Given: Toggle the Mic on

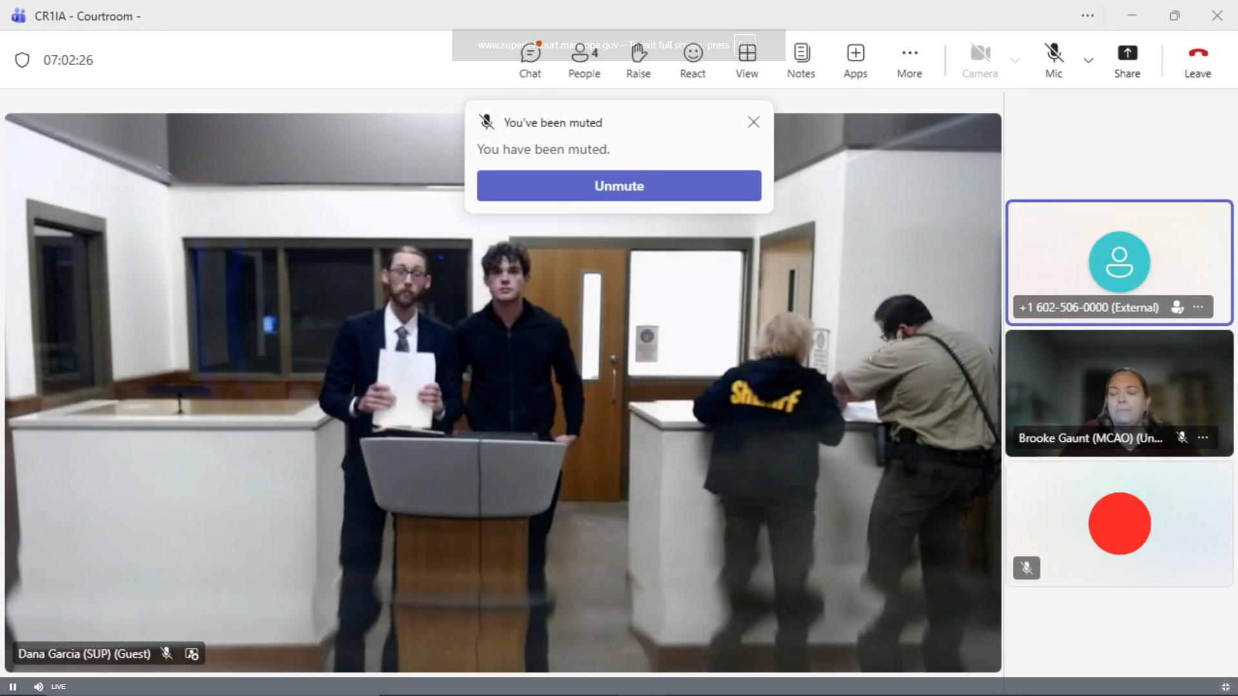Looking at the screenshot, I should tap(1053, 60).
